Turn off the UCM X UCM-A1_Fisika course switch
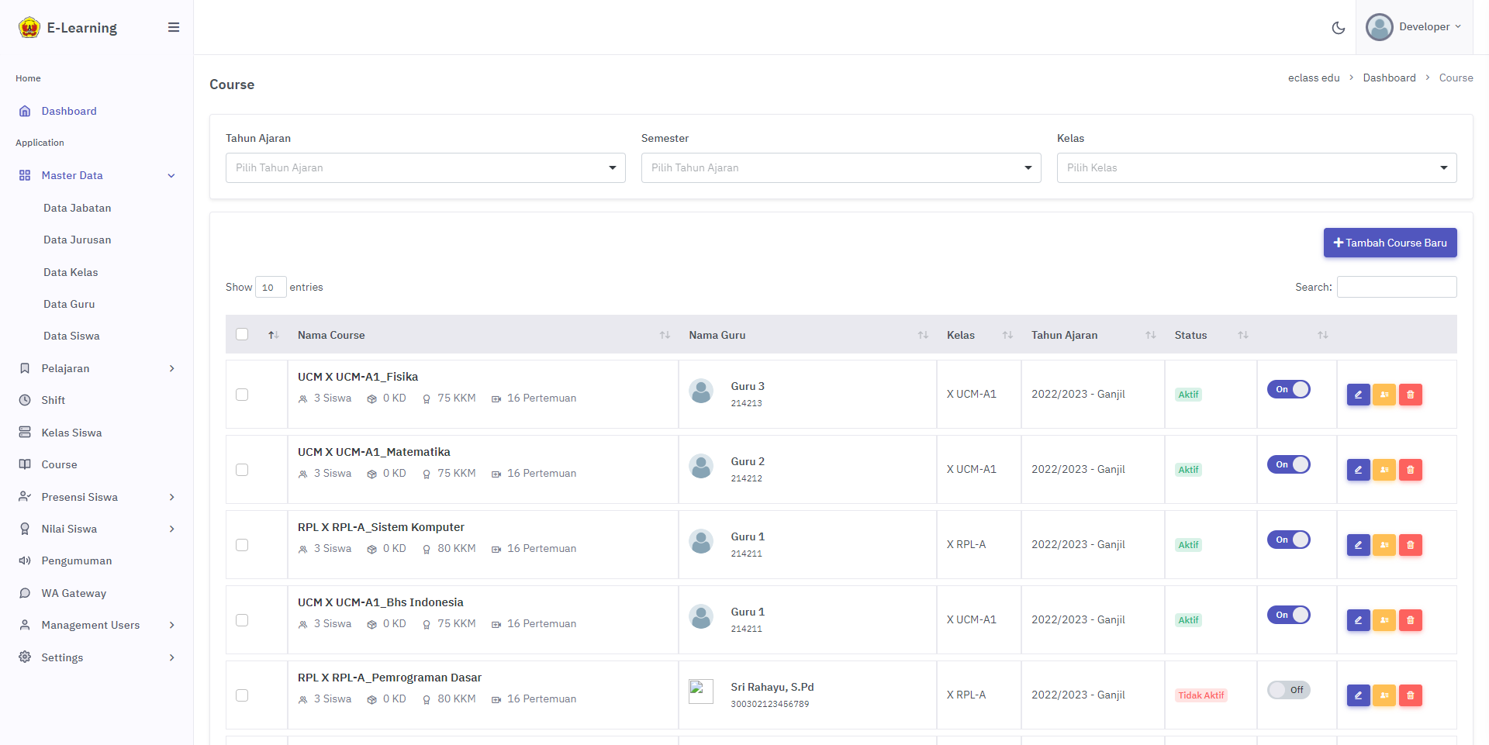Image resolution: width=1489 pixels, height=745 pixels. pyautogui.click(x=1288, y=389)
